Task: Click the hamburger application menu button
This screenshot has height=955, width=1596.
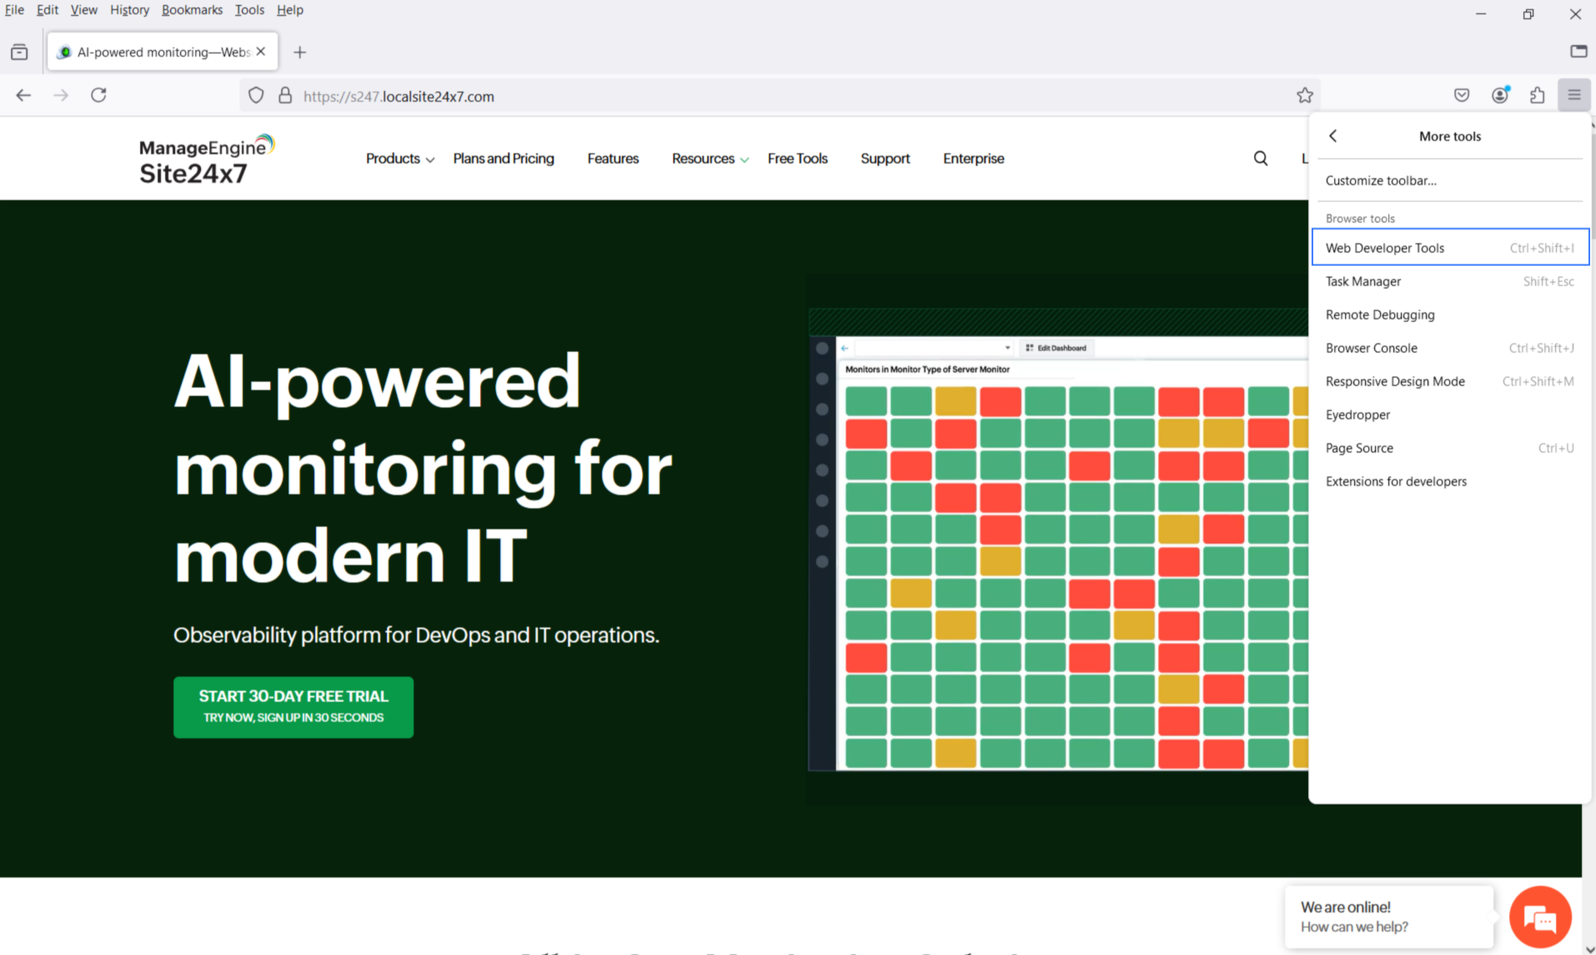Action: (x=1573, y=95)
